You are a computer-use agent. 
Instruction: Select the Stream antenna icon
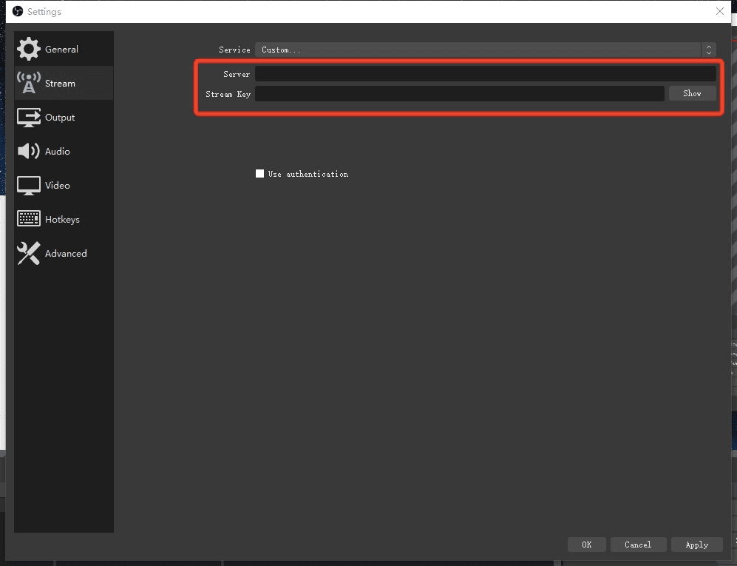(x=29, y=84)
